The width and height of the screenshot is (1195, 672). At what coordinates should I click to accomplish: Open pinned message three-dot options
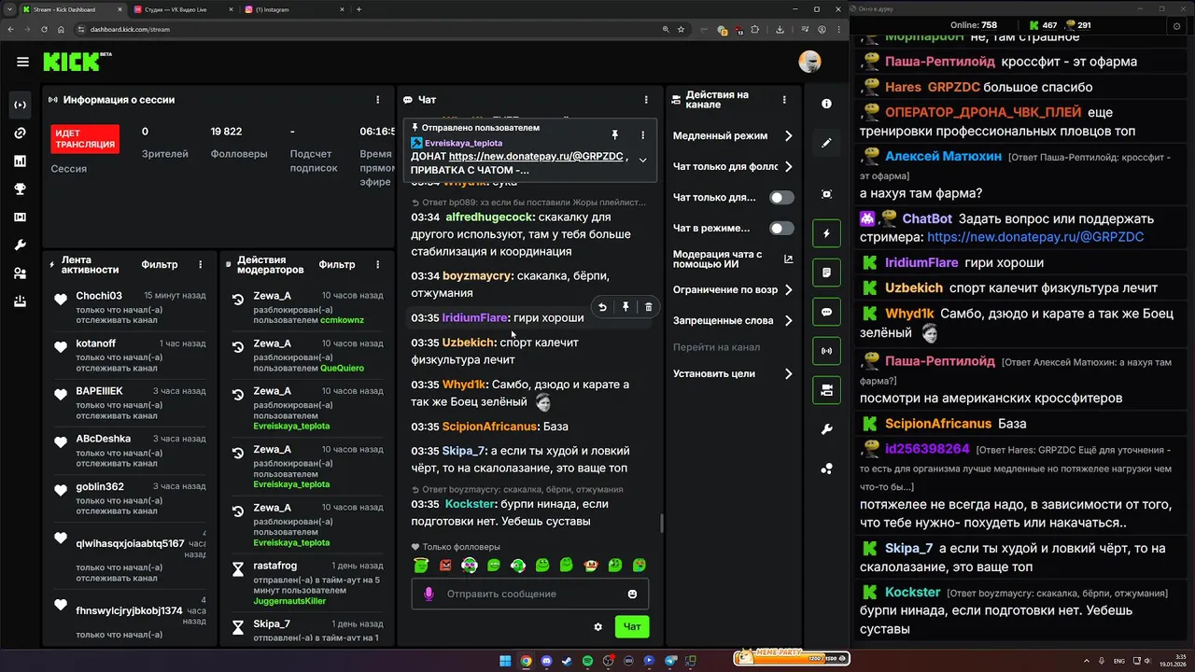pos(642,135)
